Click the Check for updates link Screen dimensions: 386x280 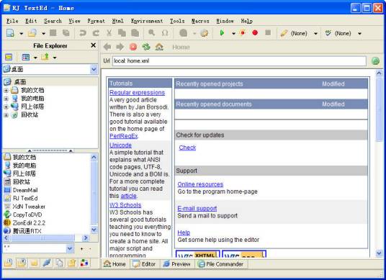(187, 148)
